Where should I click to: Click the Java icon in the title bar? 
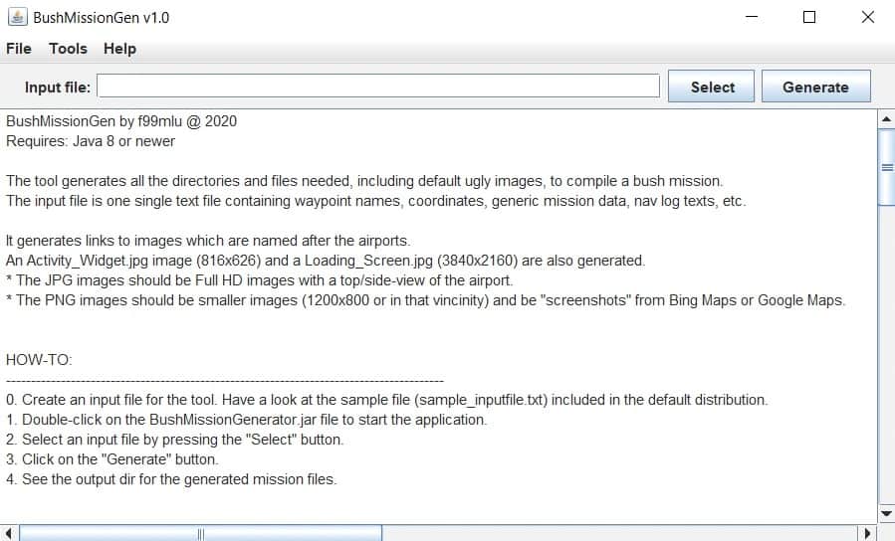(x=17, y=17)
